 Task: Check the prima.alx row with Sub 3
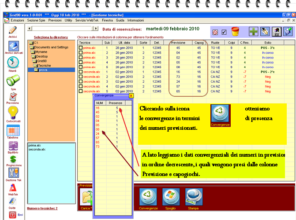point(81,58)
